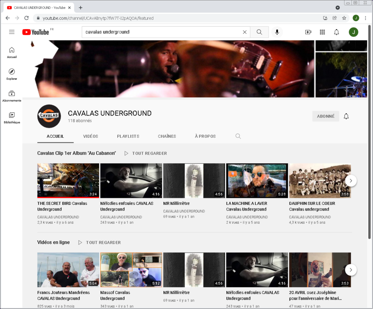This screenshot has width=373, height=309.
Task: Open Chrome three-dot menu
Action: 365,18
